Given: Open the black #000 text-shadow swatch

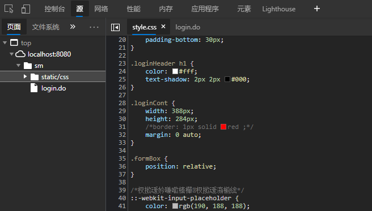Looking at the screenshot, I should point(227,79).
